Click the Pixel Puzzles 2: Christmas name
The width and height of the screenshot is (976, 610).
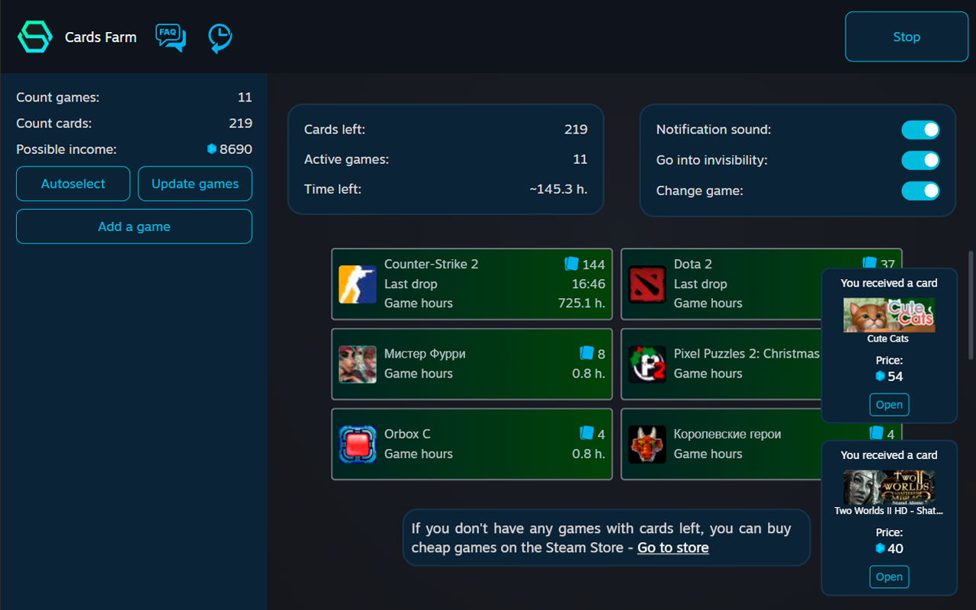[746, 354]
